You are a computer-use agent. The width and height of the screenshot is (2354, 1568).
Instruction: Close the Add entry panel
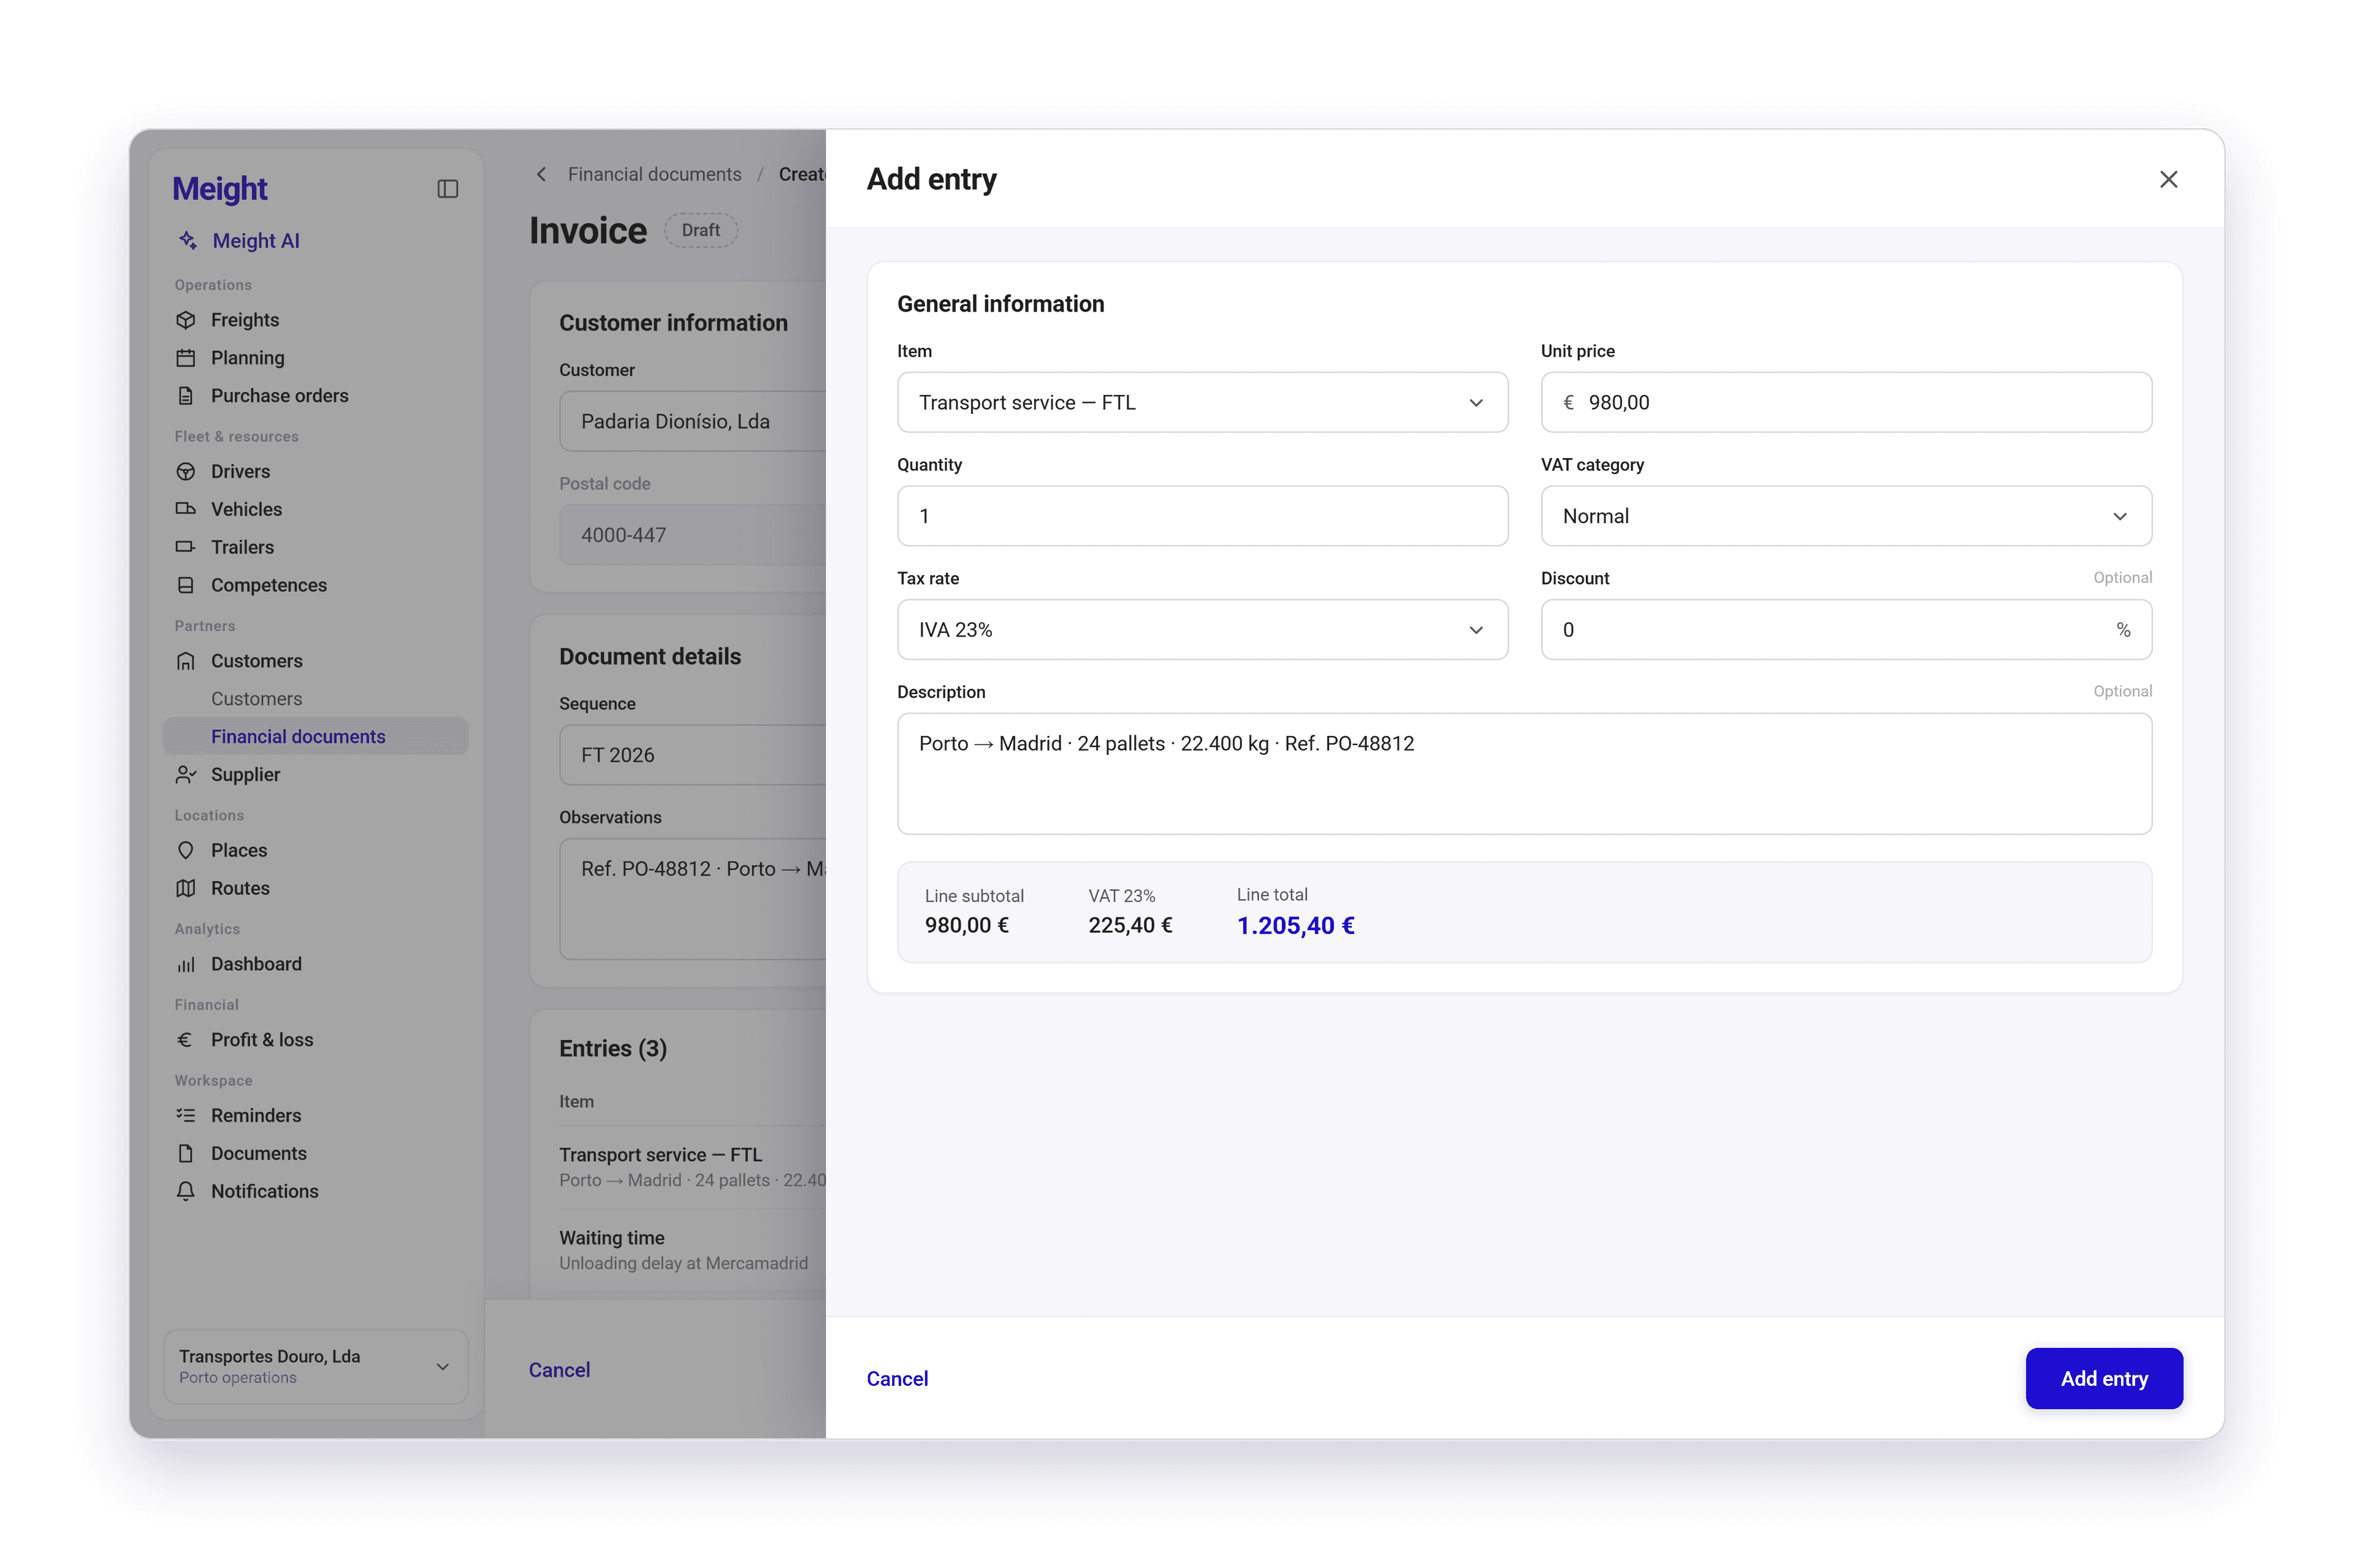(x=2167, y=179)
